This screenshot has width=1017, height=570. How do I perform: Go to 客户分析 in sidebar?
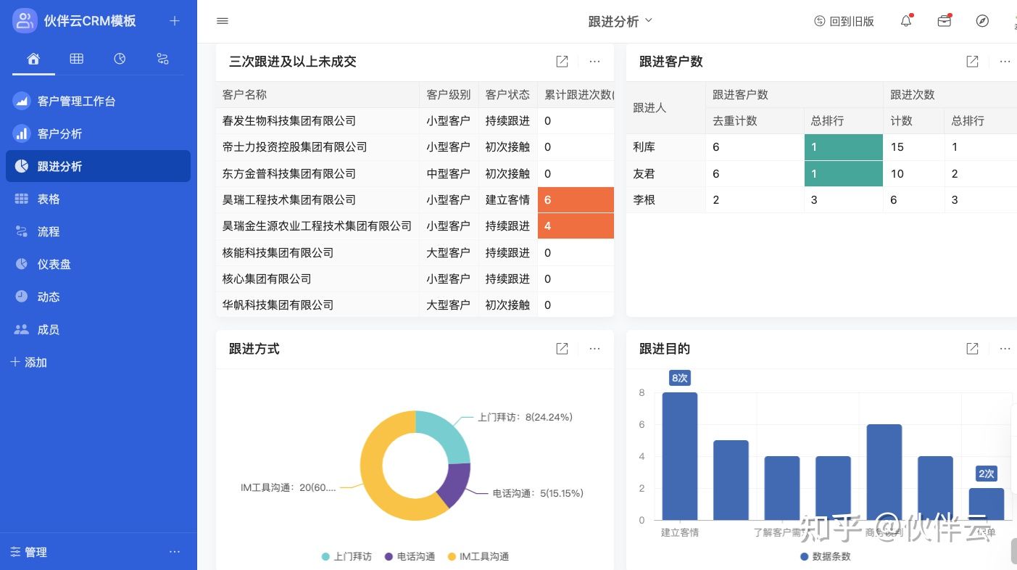[59, 133]
